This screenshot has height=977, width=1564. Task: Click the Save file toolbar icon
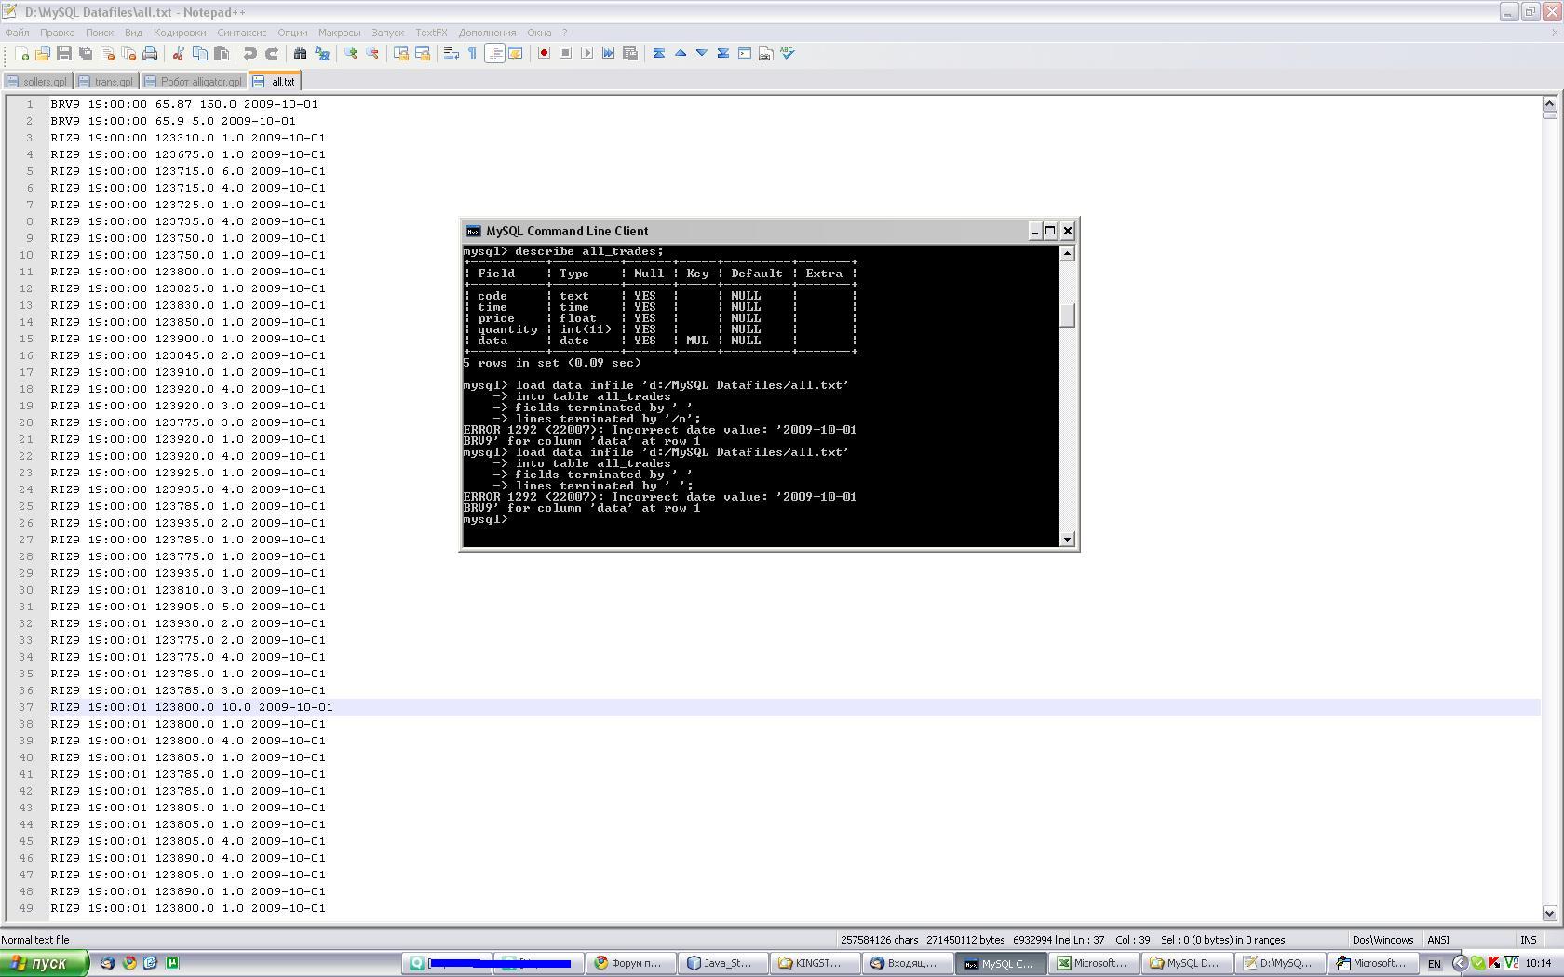coord(64,54)
